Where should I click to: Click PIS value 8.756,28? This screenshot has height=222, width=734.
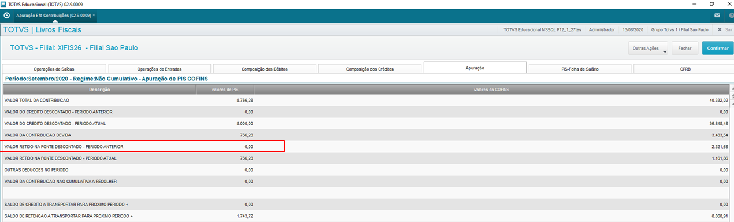(245, 101)
